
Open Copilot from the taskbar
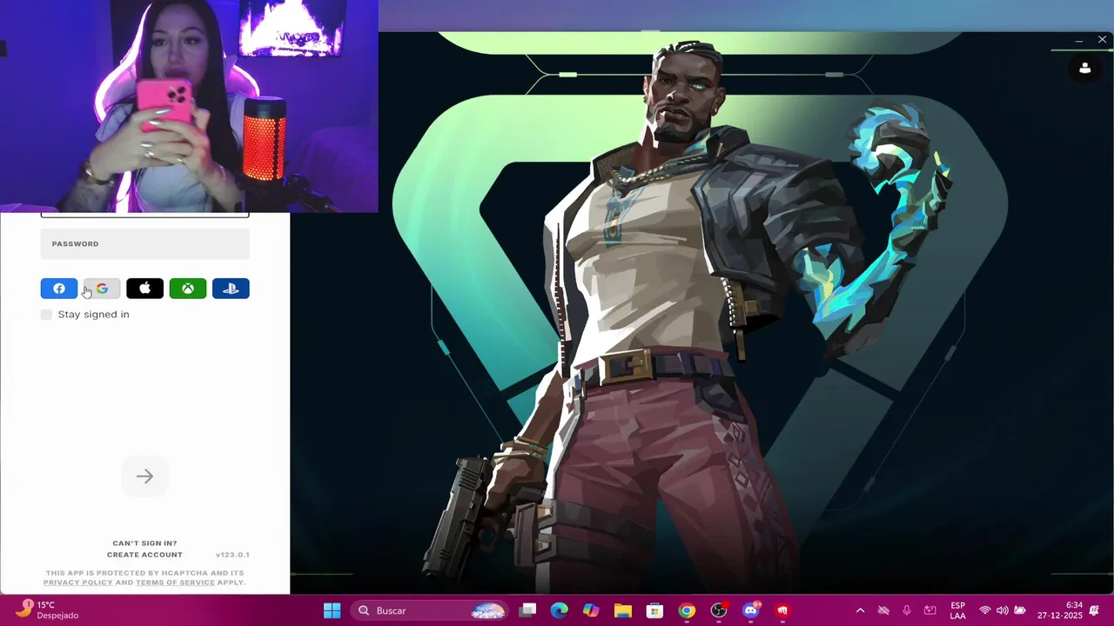pos(591,610)
